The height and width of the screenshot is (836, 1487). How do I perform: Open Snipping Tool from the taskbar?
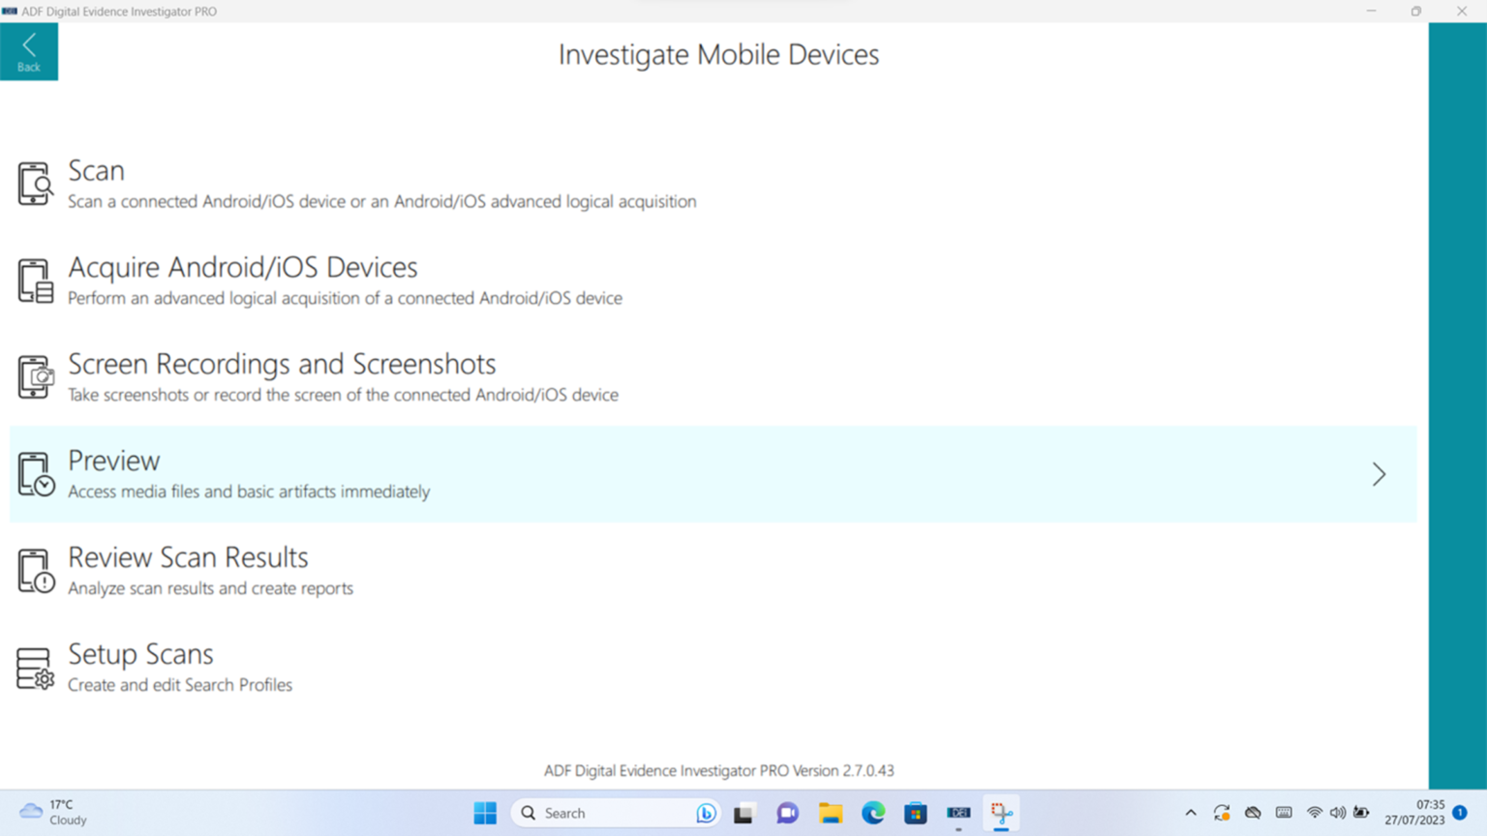[1001, 813]
